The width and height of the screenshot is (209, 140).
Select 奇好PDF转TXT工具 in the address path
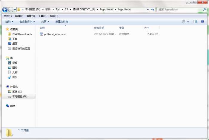point(84,9)
